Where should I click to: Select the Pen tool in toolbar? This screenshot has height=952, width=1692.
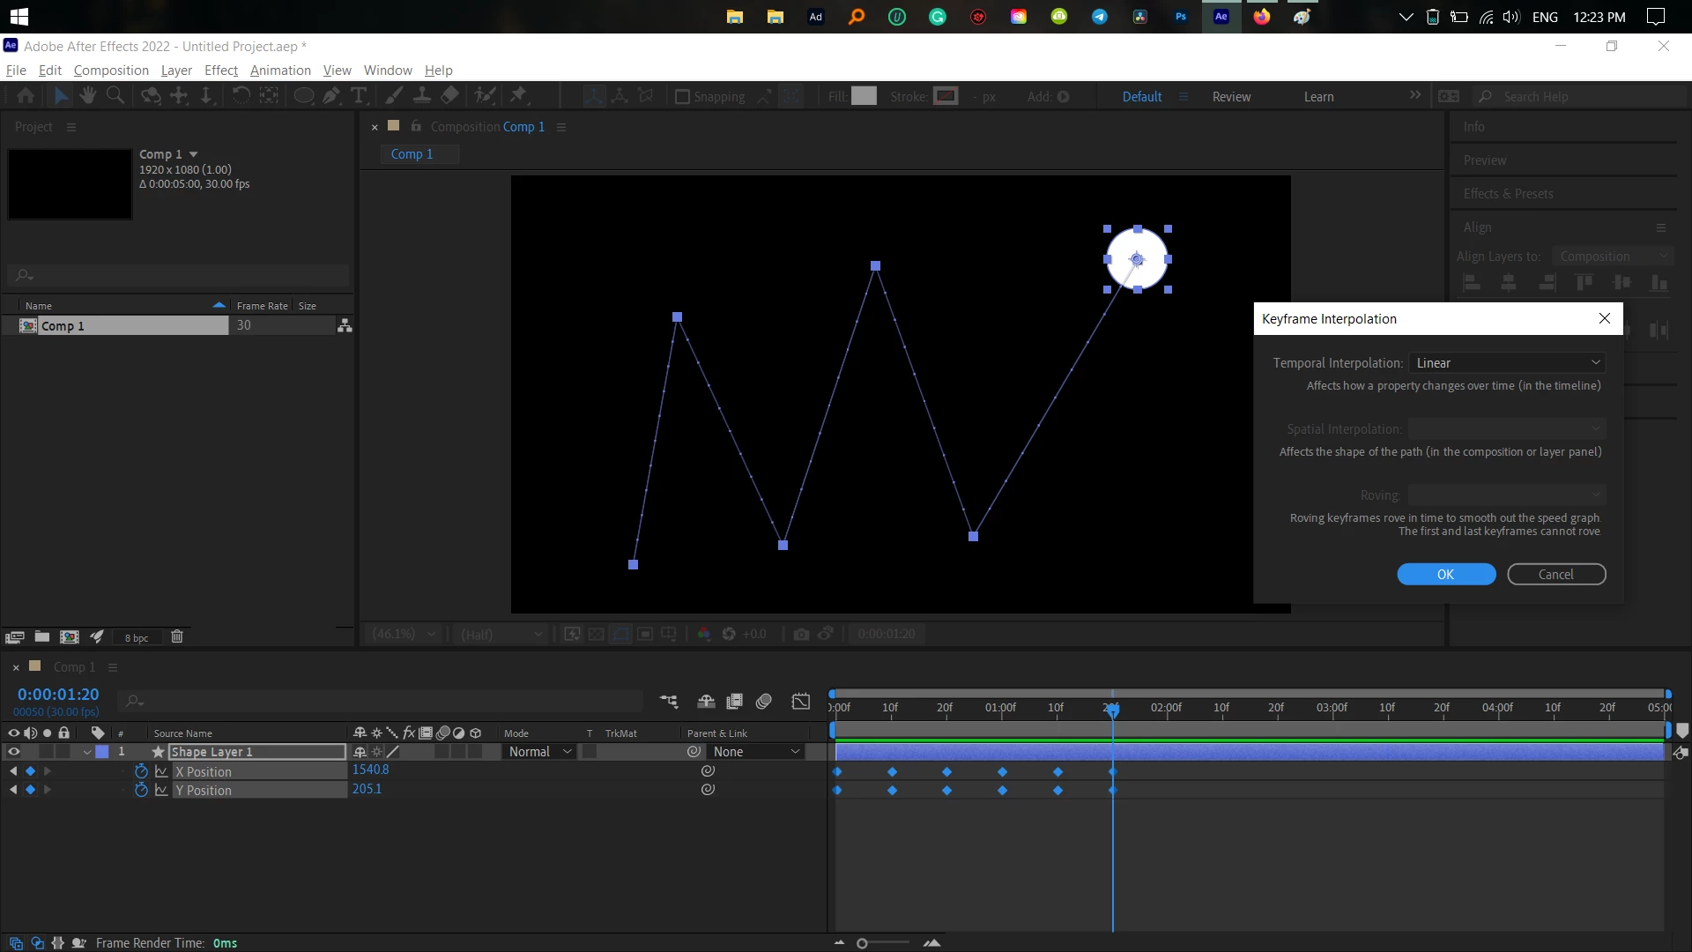point(331,96)
